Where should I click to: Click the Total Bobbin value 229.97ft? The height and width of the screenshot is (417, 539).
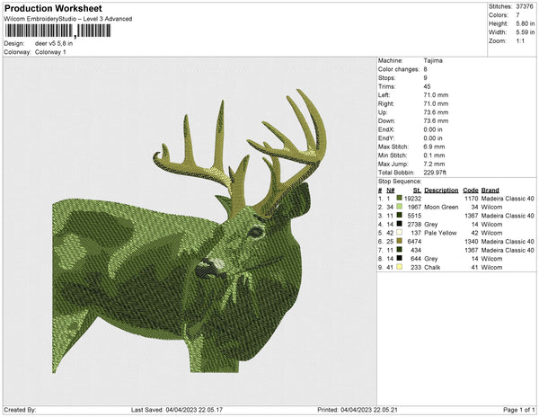point(437,172)
